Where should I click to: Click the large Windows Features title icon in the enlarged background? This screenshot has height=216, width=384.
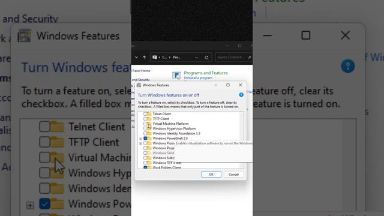24,36
